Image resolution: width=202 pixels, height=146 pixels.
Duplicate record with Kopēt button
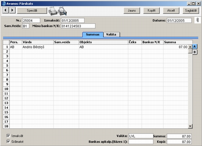151,11
